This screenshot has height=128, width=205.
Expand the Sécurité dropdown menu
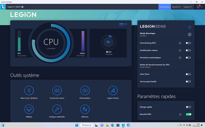[176, 7]
